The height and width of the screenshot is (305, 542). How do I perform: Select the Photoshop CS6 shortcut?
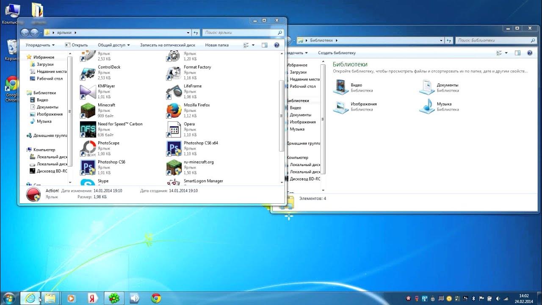tap(102, 167)
